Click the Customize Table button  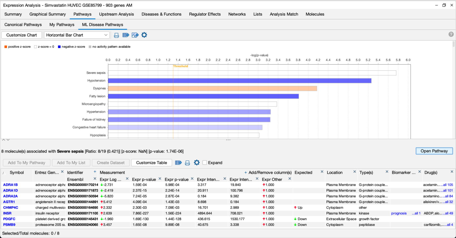[151, 163]
